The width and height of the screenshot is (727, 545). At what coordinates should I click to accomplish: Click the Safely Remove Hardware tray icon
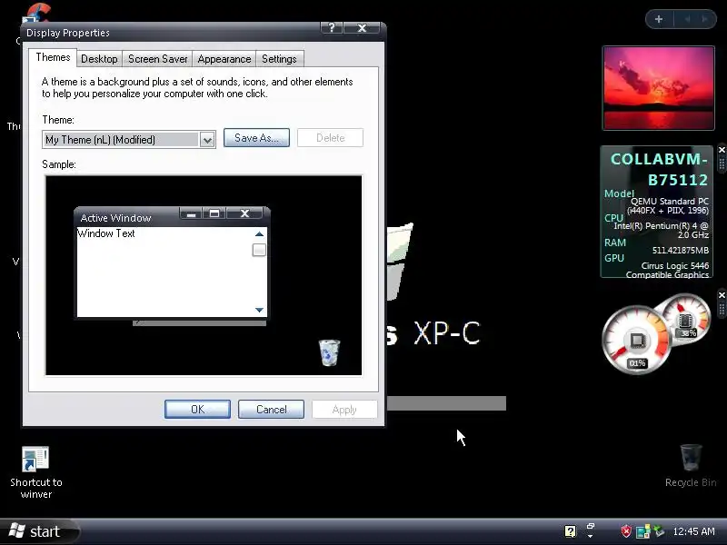(659, 531)
